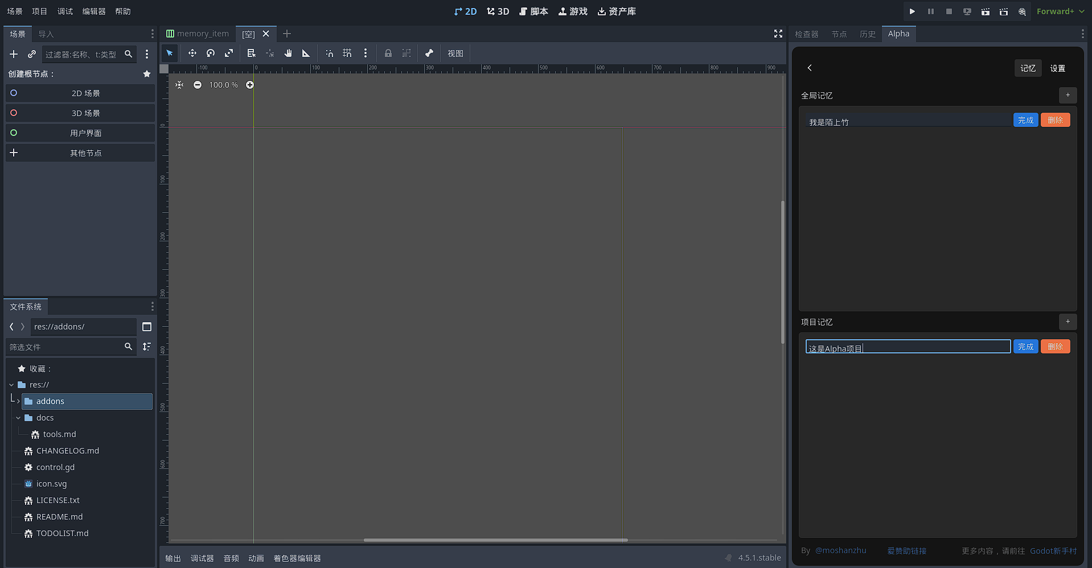This screenshot has height=568, width=1092.
Task: Center the viewport using the center icon
Action: click(179, 85)
